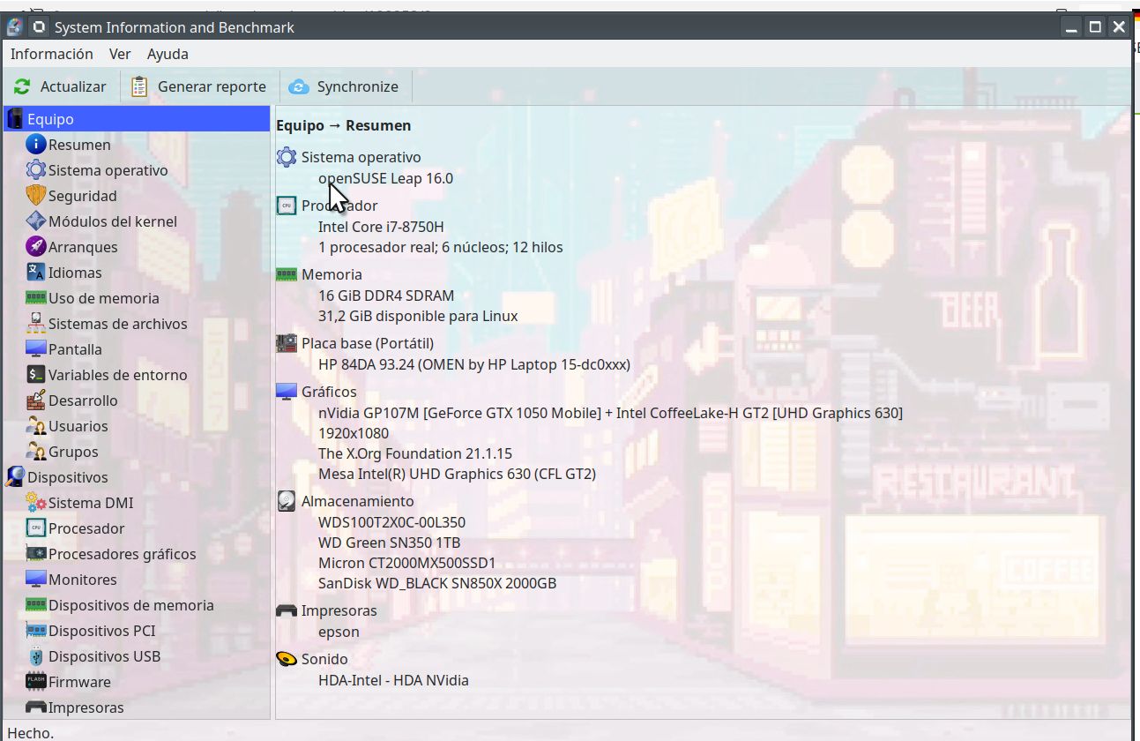Screen dimensions: 1140x741
Task: Open Sistemas de archivos entry
Action: click(x=117, y=324)
